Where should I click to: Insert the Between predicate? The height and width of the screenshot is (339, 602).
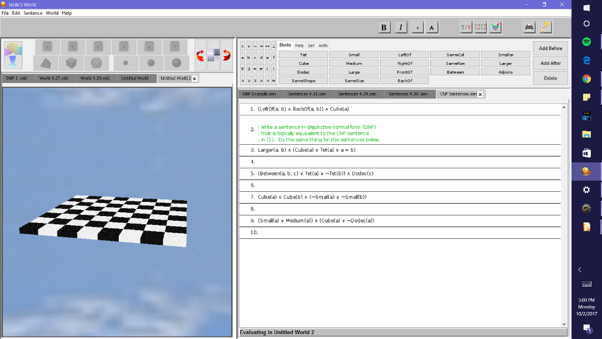click(x=456, y=72)
